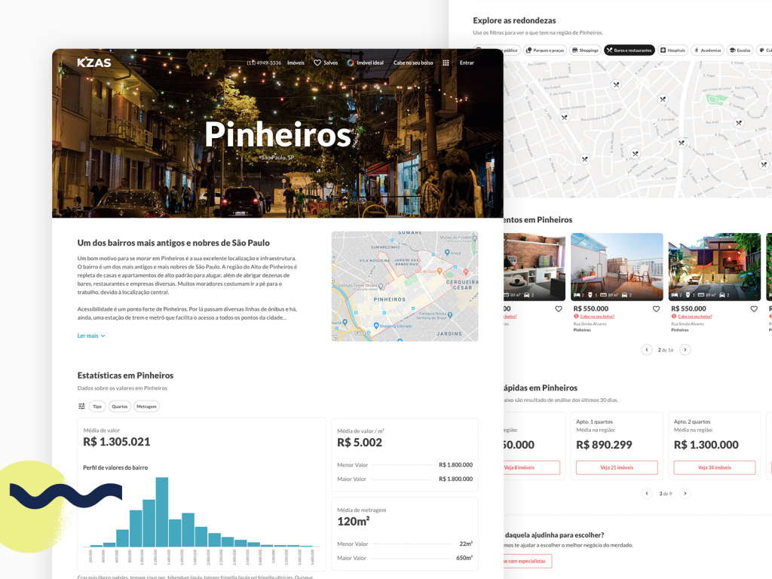Open the Imóveis menu item
The image size is (772, 579).
tap(296, 63)
